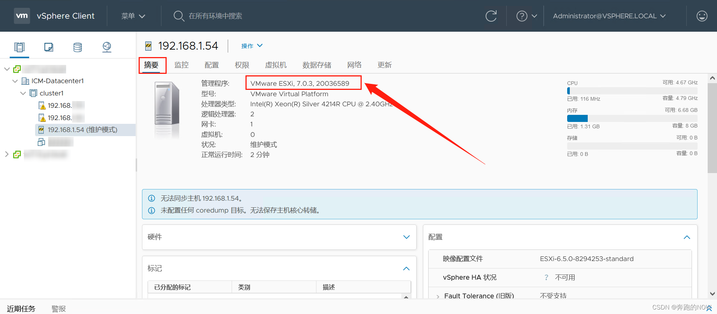Switch to the 监控 tab
The image size is (717, 314).
coord(182,65)
